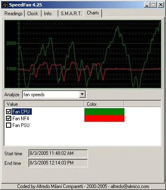Minimize the SpeedFan window
Viewport: 166px width, 190px height.
(x=147, y=5)
